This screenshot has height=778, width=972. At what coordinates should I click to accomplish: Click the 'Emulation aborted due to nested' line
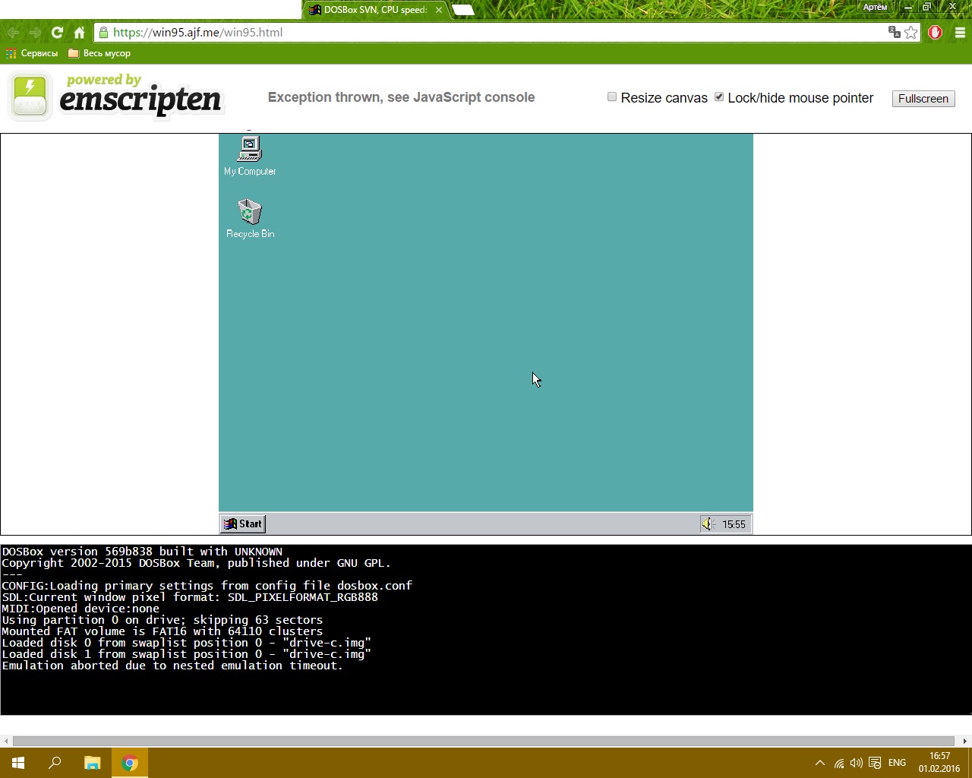(172, 666)
